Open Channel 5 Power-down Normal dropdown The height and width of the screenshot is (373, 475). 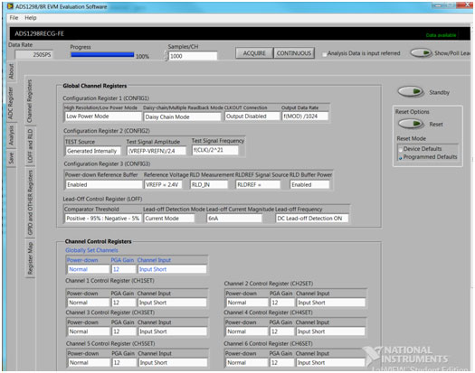point(89,362)
